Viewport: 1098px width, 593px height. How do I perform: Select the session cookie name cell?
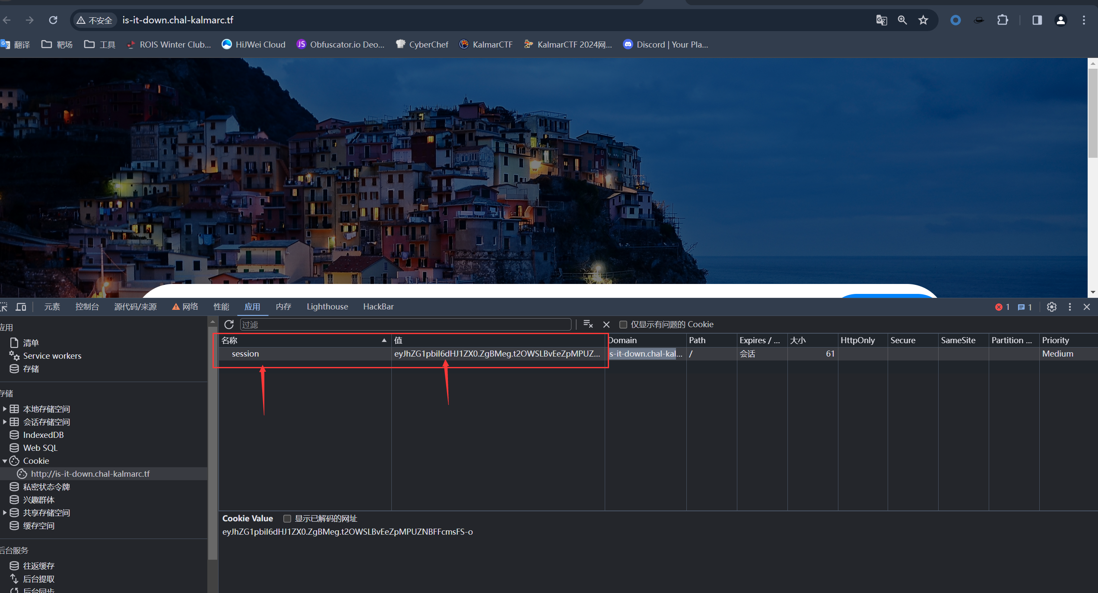[x=305, y=354]
